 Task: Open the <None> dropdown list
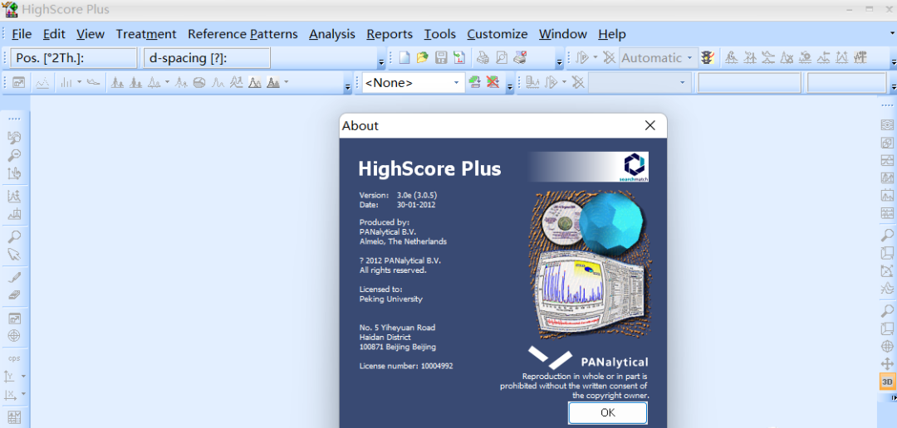[x=456, y=83]
